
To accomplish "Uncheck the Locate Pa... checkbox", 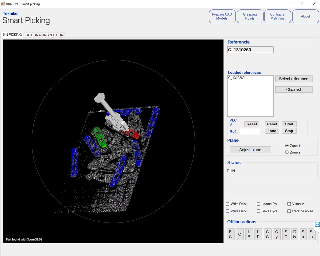I will [x=258, y=204].
